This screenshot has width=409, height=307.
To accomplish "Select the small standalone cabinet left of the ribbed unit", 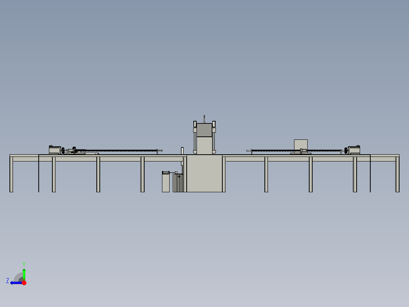I will coord(166,183).
